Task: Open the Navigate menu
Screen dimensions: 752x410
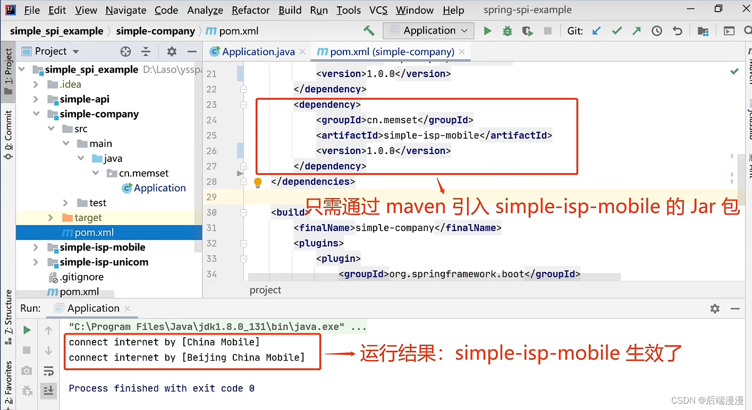Action: pos(126,10)
